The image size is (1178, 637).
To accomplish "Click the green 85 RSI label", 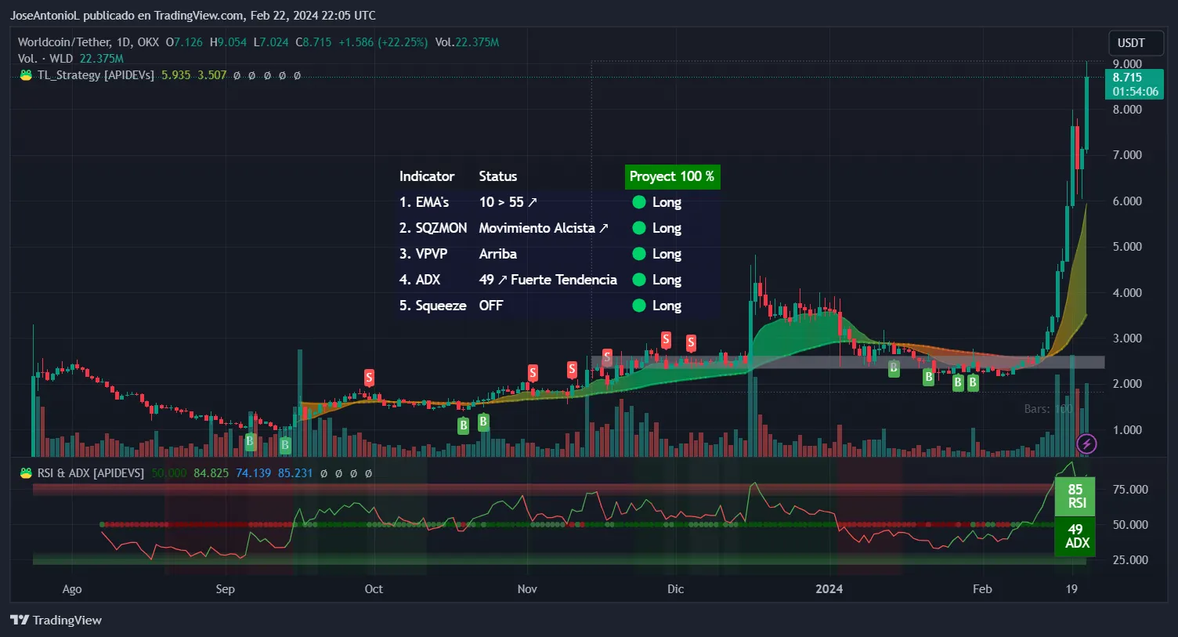I will click(1075, 496).
